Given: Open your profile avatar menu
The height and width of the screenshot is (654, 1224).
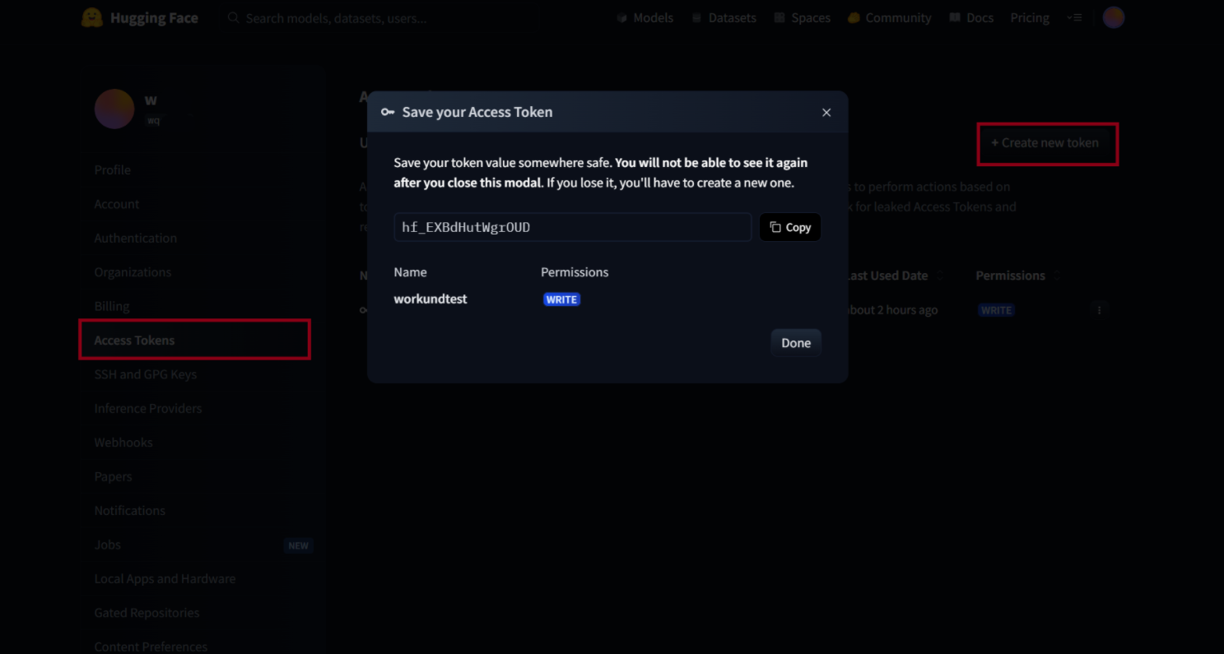Looking at the screenshot, I should click(x=1113, y=17).
